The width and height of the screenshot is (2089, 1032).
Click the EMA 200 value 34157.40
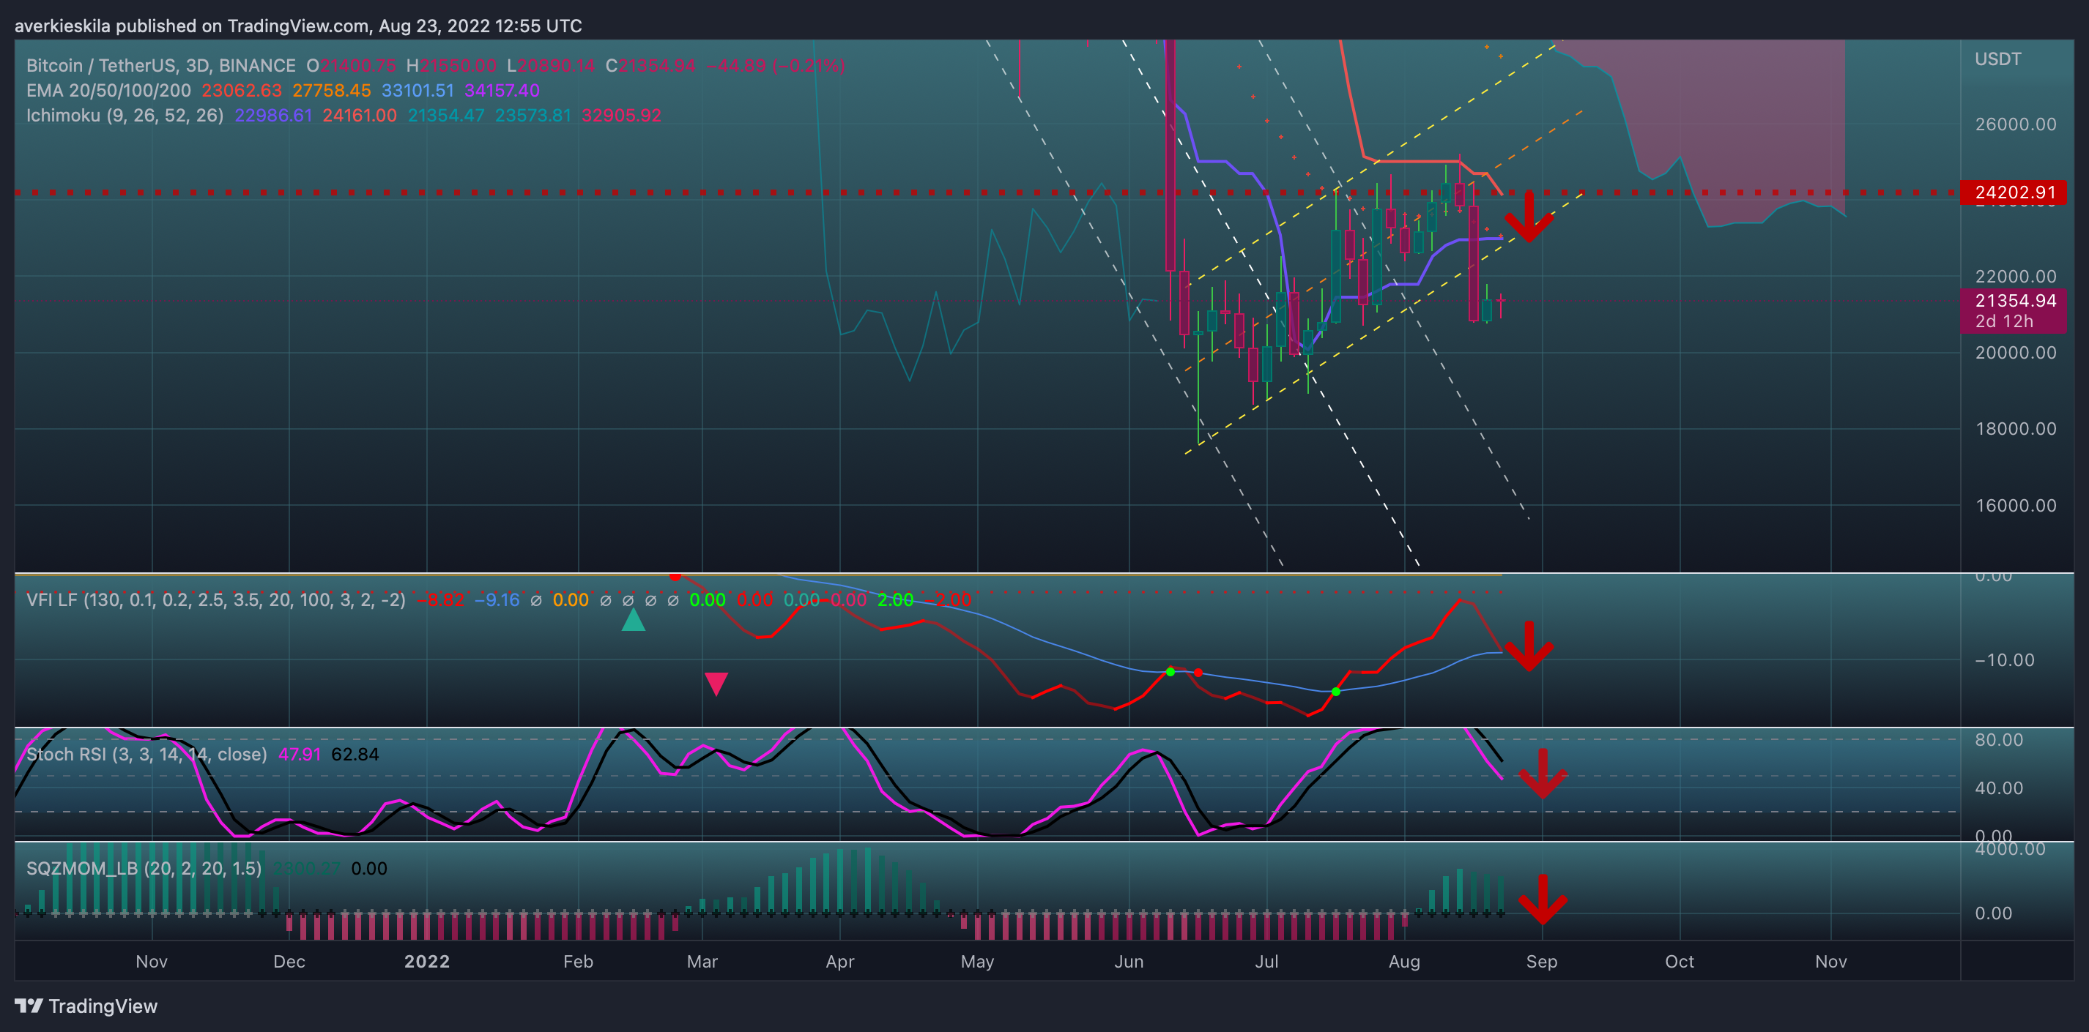pyautogui.click(x=502, y=91)
